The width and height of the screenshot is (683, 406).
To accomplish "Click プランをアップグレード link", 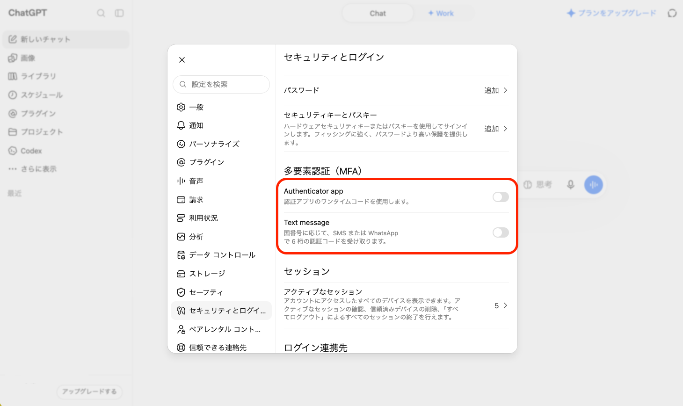I will pos(611,13).
